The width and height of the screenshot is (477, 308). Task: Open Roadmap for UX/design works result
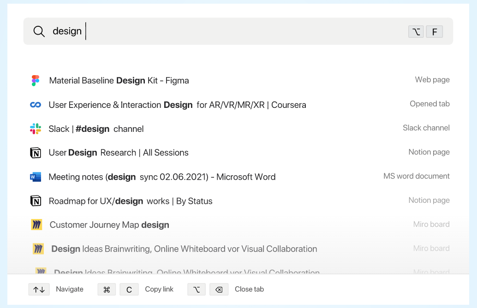(x=131, y=201)
